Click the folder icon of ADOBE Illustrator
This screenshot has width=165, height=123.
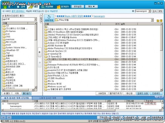pos(46,46)
